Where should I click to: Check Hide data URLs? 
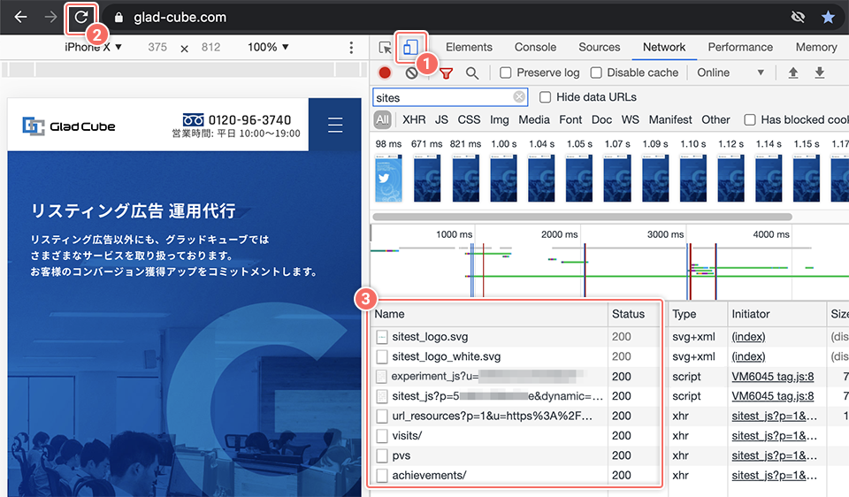click(546, 97)
